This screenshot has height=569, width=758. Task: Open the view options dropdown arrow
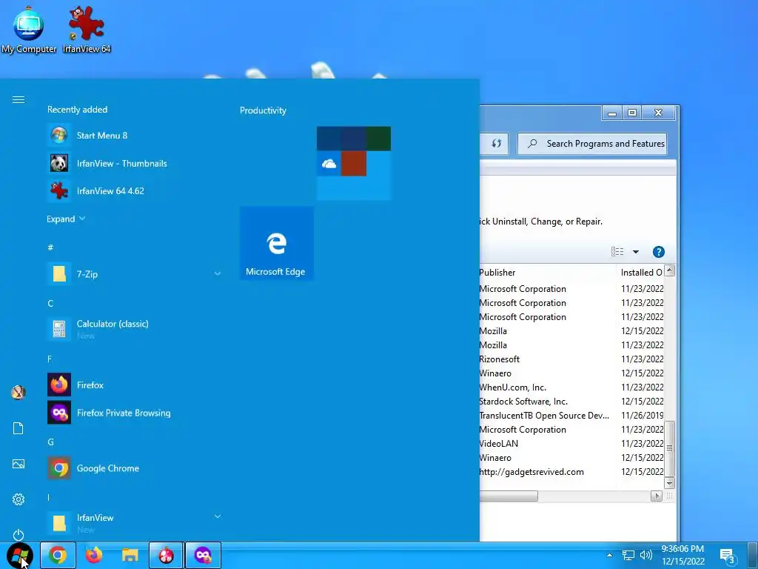pyautogui.click(x=636, y=252)
